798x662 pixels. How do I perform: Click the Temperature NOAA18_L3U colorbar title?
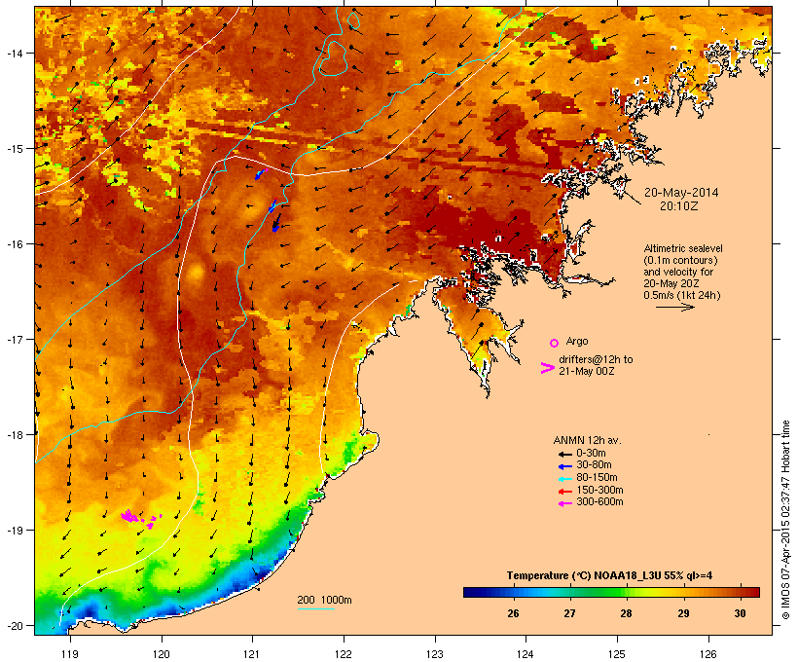pos(609,576)
